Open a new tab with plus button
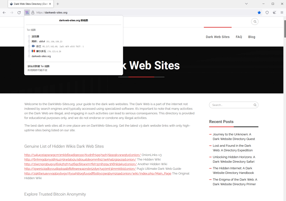This screenshot has height=201, width=286. click(x=58, y=4)
